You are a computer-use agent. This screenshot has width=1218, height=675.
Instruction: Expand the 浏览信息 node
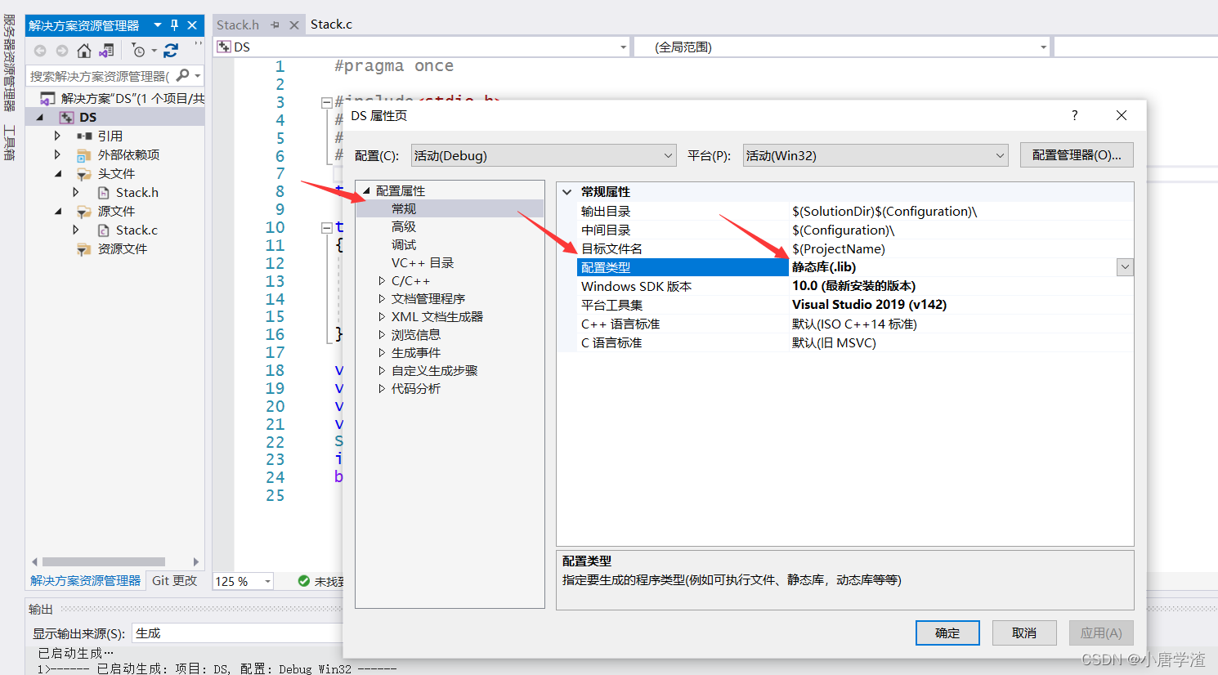[x=382, y=334]
